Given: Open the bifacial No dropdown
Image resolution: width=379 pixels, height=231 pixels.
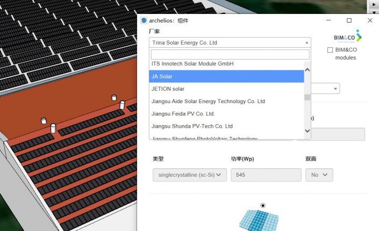Looking at the screenshot, I should [x=319, y=175].
